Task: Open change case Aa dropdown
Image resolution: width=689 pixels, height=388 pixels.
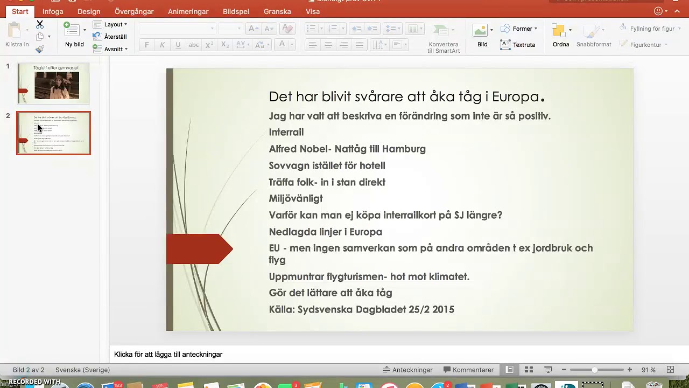Action: pos(261,45)
